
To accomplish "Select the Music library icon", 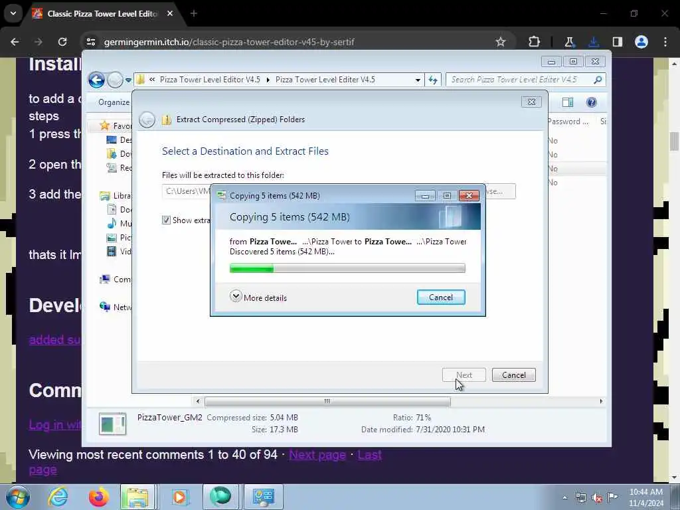I will 112,223.
